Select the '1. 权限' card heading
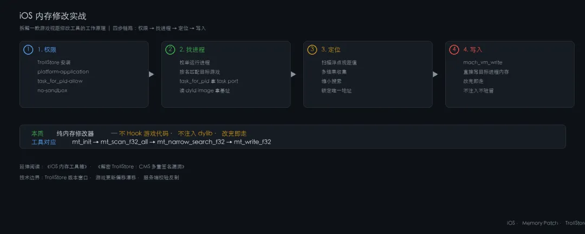585x234 pixels. pyautogui.click(x=47, y=50)
